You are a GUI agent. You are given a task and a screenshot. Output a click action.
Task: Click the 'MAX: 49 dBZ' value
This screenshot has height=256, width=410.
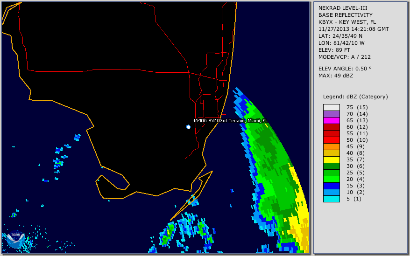click(x=335, y=76)
